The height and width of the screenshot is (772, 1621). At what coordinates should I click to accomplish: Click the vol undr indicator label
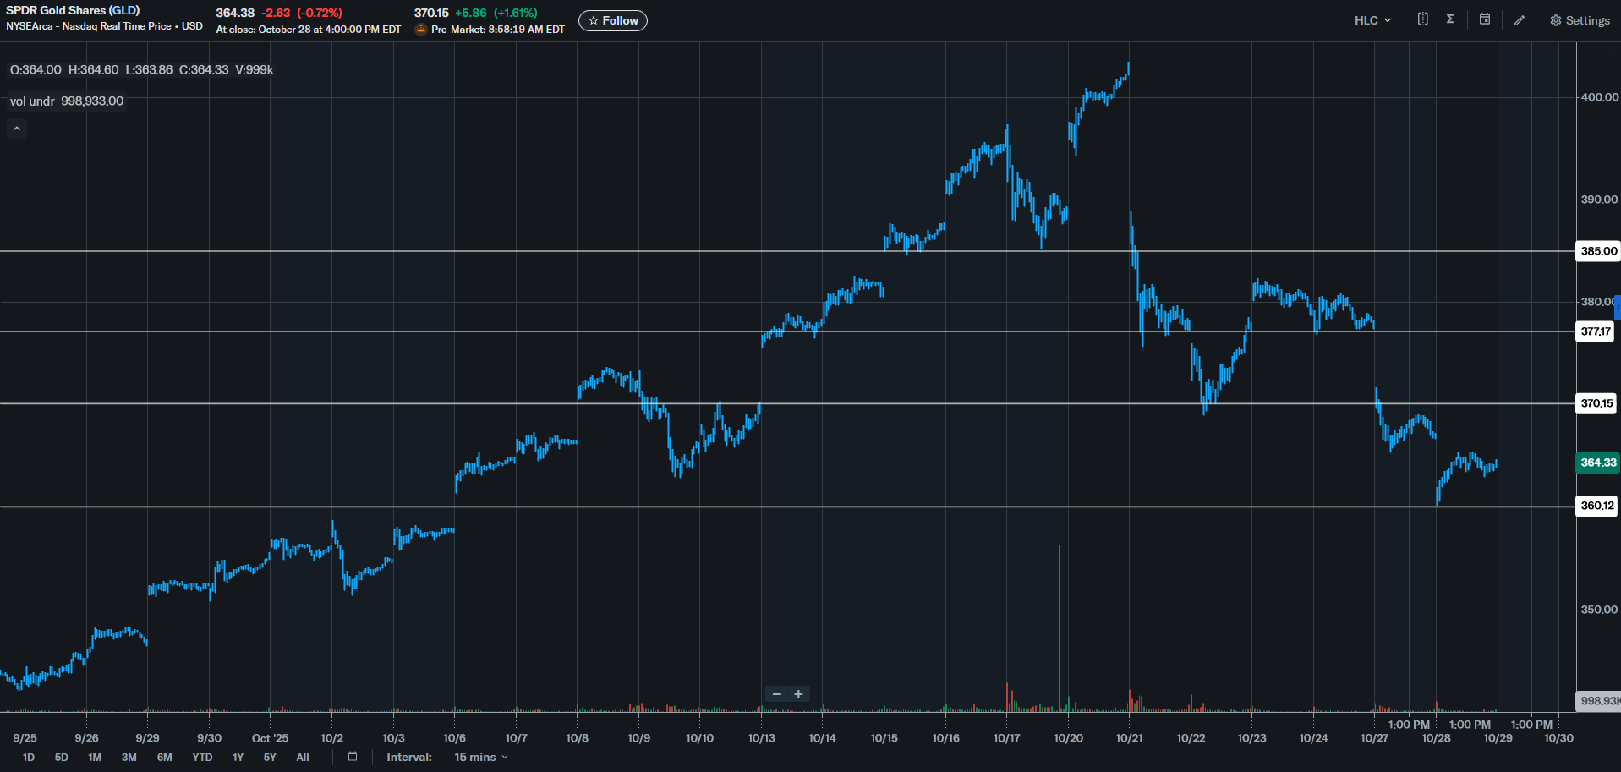(x=32, y=101)
